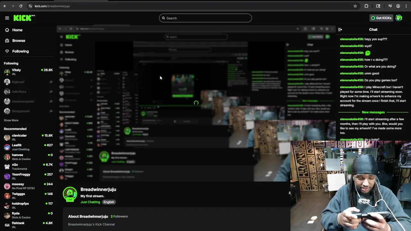
Task: Open Vitaly's channel
Action: [x=28, y=72]
